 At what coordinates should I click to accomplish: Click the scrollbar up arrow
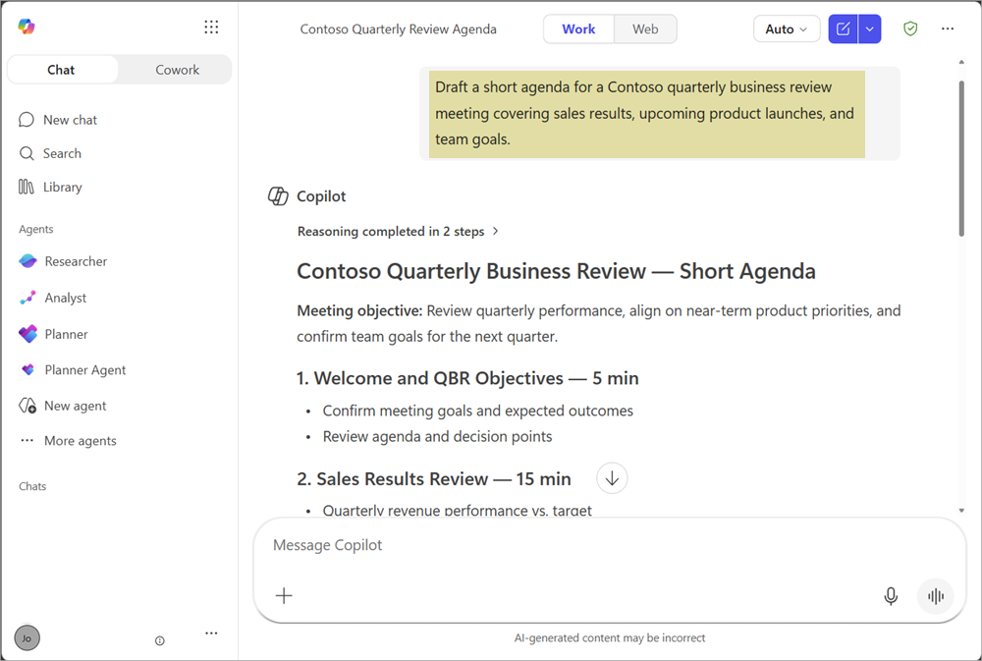962,62
